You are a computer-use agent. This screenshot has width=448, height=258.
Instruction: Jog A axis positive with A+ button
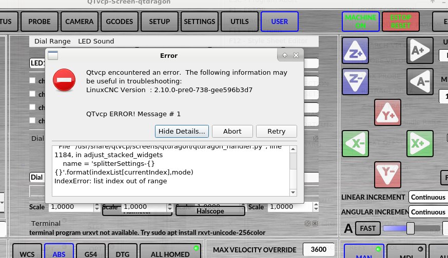(x=420, y=51)
